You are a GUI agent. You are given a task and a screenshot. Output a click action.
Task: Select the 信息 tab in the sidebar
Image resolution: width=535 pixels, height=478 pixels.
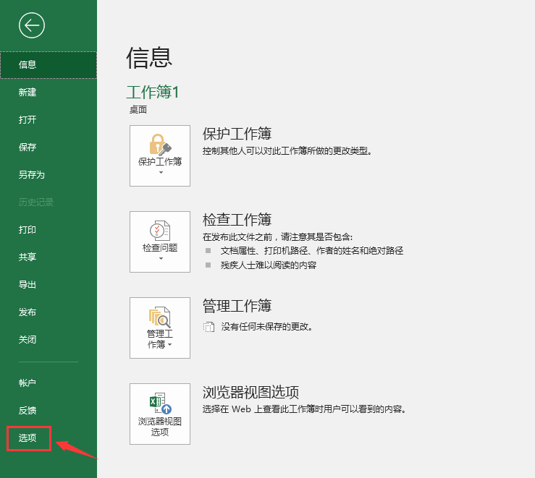pyautogui.click(x=49, y=65)
